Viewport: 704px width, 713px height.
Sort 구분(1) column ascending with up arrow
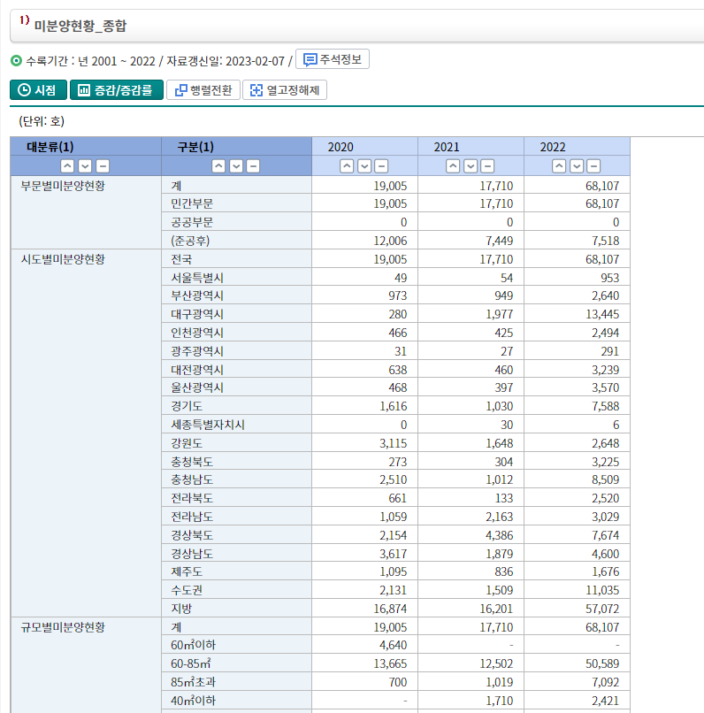(x=218, y=166)
